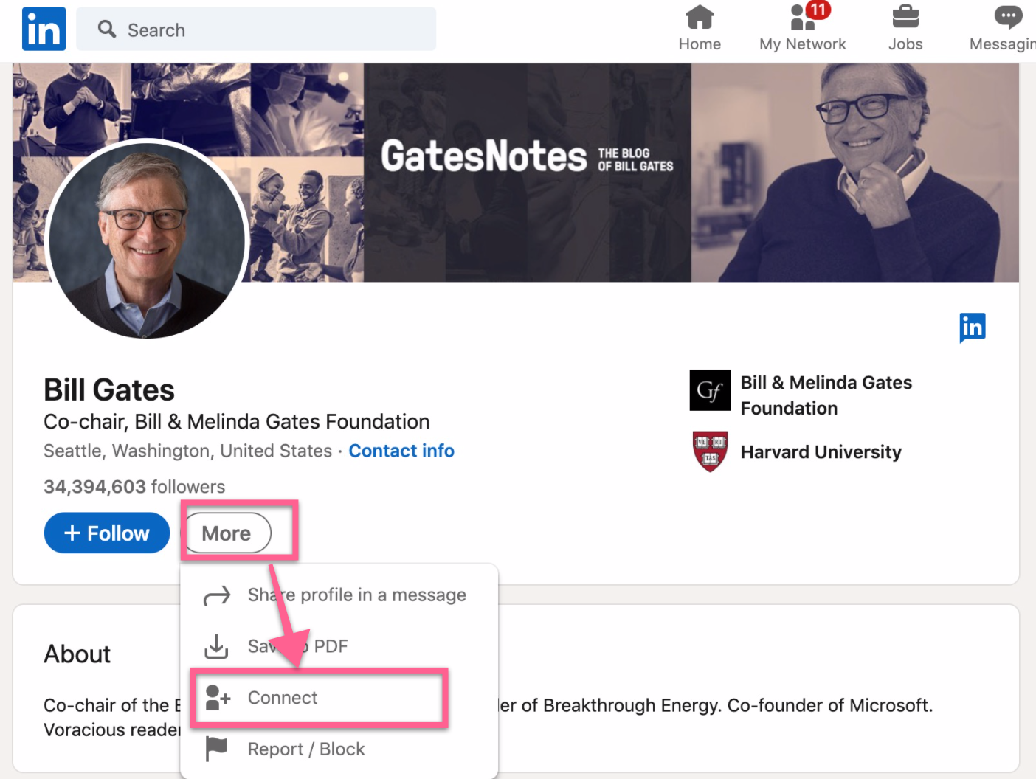This screenshot has height=779, width=1036.
Task: Open Bill Gates's round profile photo
Action: tap(147, 239)
